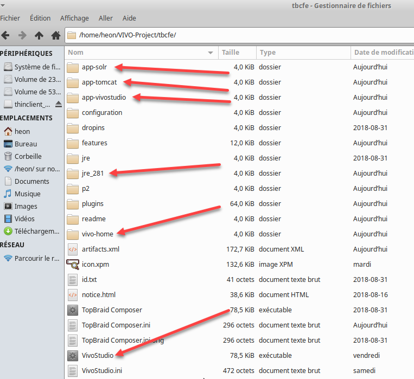Image resolution: width=414 pixels, height=379 pixels.
Task: Click the 64,0 KiB size of plugins
Action: (x=242, y=204)
